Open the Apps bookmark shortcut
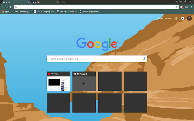The image size is (194, 121). [x=5, y=11]
